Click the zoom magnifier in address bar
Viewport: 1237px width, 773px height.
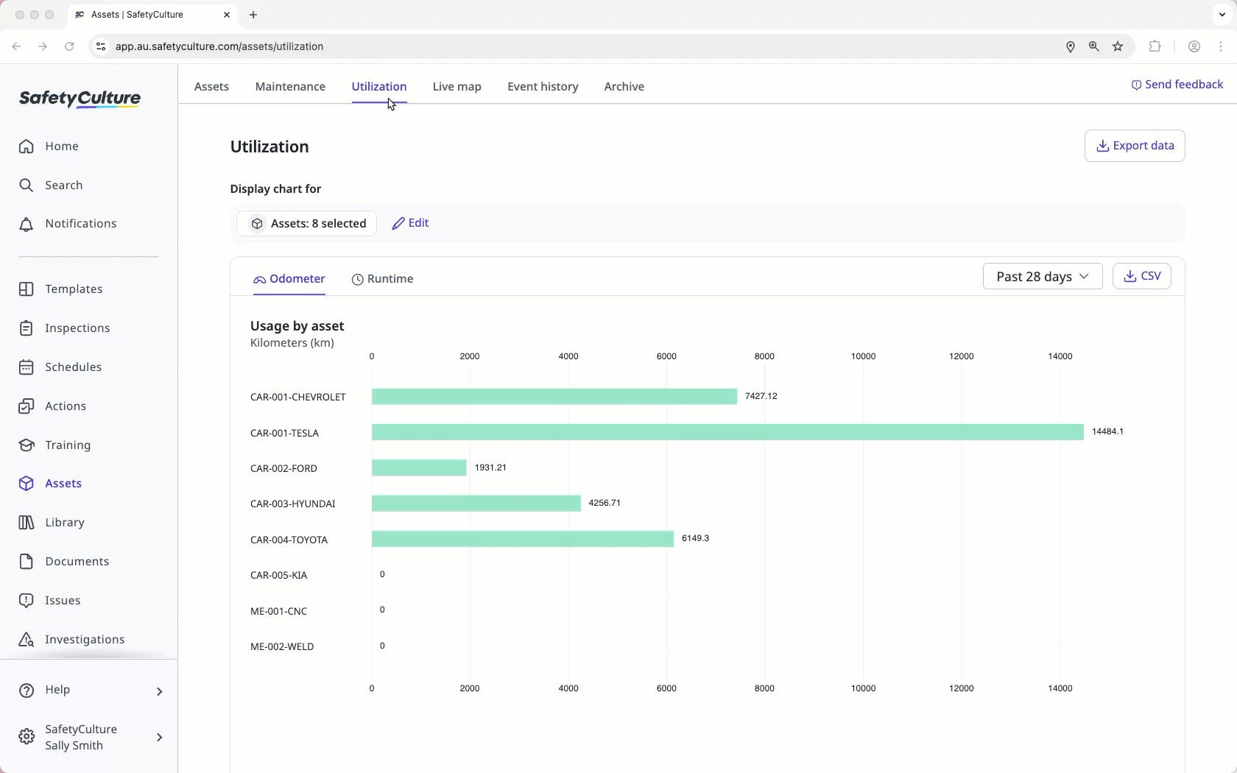pyautogui.click(x=1094, y=46)
